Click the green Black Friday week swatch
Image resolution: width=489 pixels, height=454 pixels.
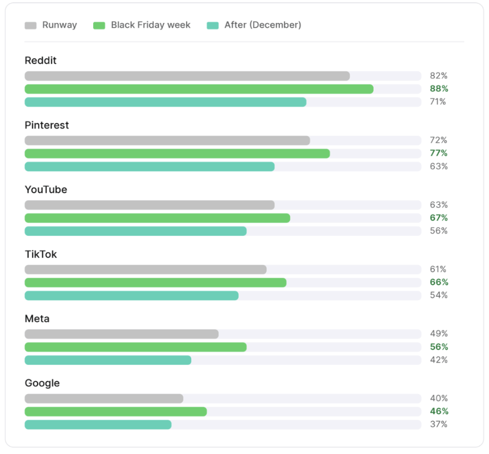pos(99,26)
